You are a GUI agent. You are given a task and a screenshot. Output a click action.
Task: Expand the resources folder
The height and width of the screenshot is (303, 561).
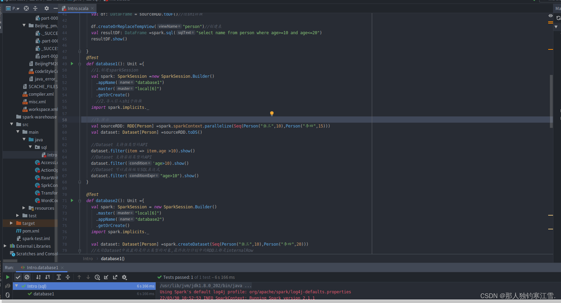(24, 208)
